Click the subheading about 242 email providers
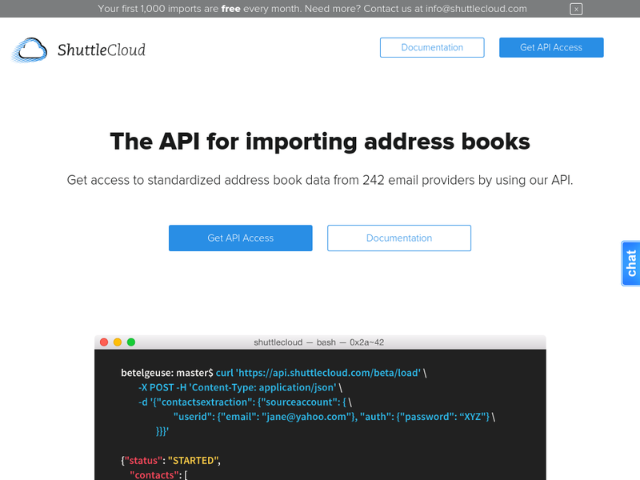 tap(320, 180)
